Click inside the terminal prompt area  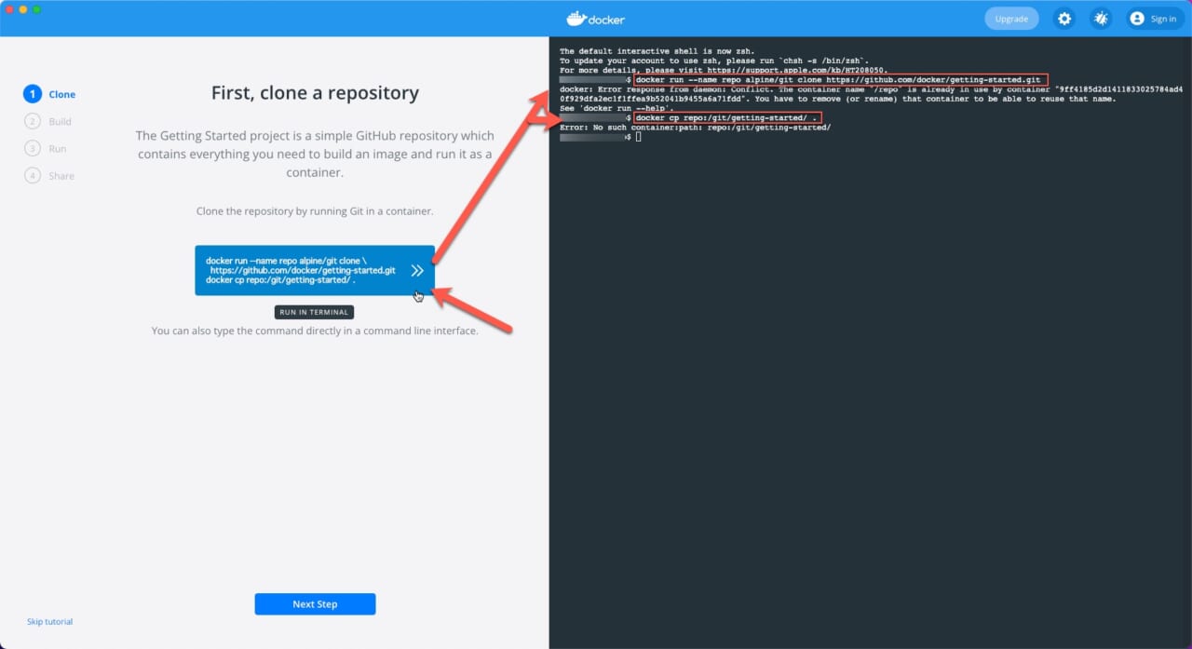click(639, 136)
